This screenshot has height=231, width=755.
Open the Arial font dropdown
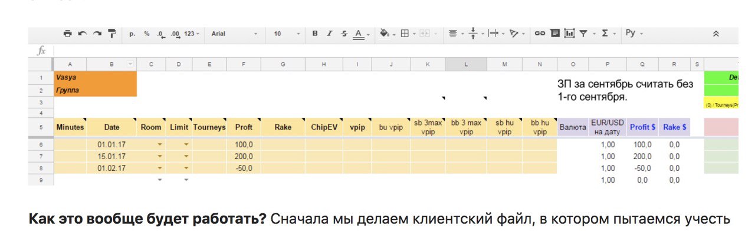tap(234, 34)
